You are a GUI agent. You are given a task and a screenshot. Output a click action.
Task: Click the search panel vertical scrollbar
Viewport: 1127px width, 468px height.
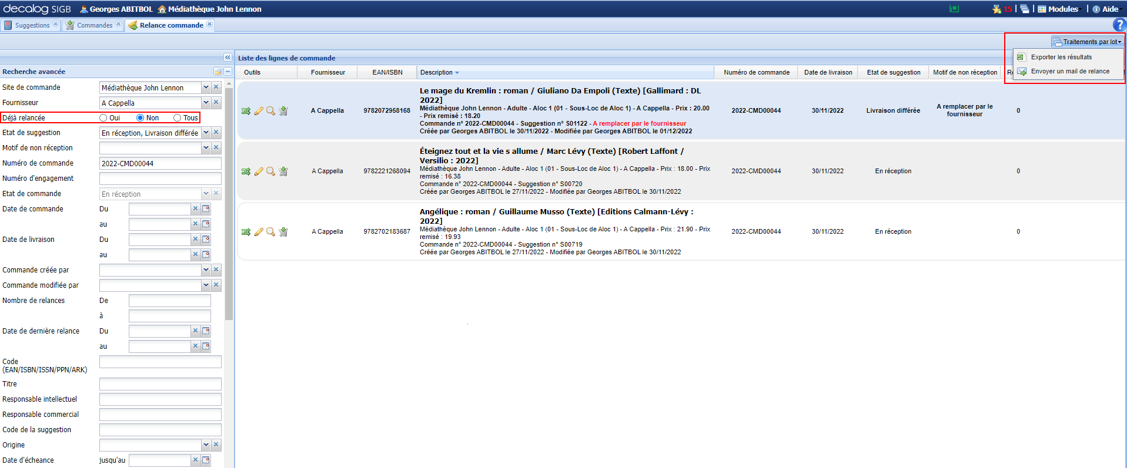click(x=229, y=203)
